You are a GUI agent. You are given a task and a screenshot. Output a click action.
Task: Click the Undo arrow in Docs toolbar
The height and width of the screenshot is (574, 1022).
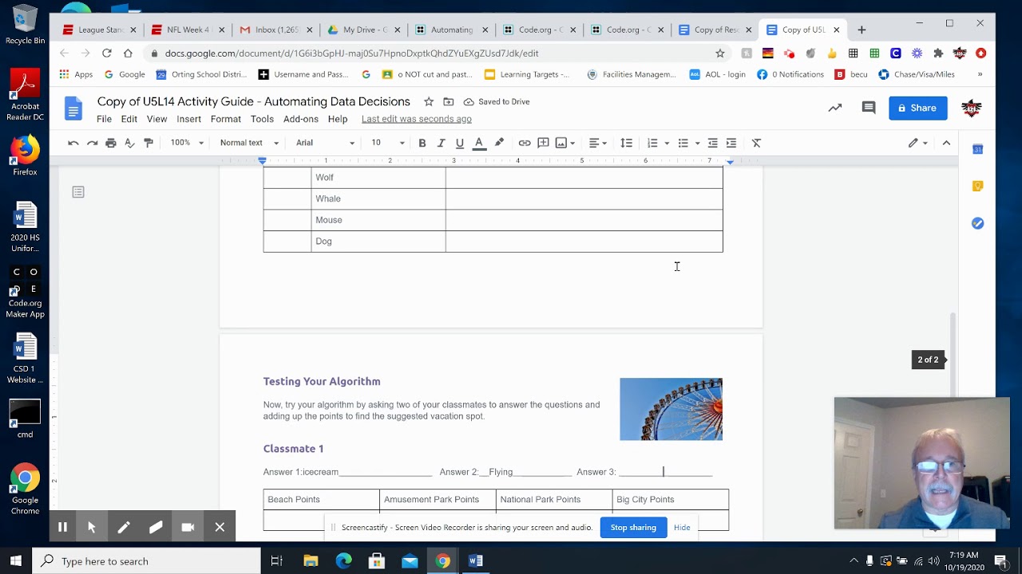[73, 143]
